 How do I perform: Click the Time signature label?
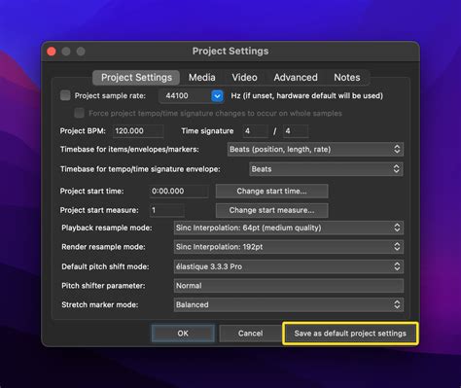pyautogui.click(x=207, y=131)
